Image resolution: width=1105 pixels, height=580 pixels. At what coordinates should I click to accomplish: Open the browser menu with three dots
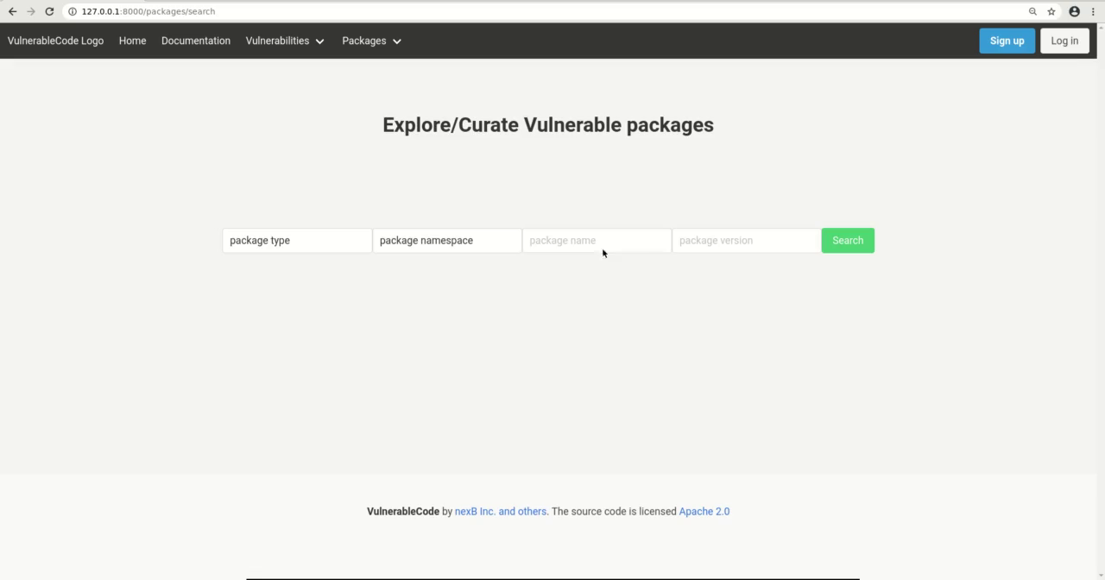(x=1093, y=11)
